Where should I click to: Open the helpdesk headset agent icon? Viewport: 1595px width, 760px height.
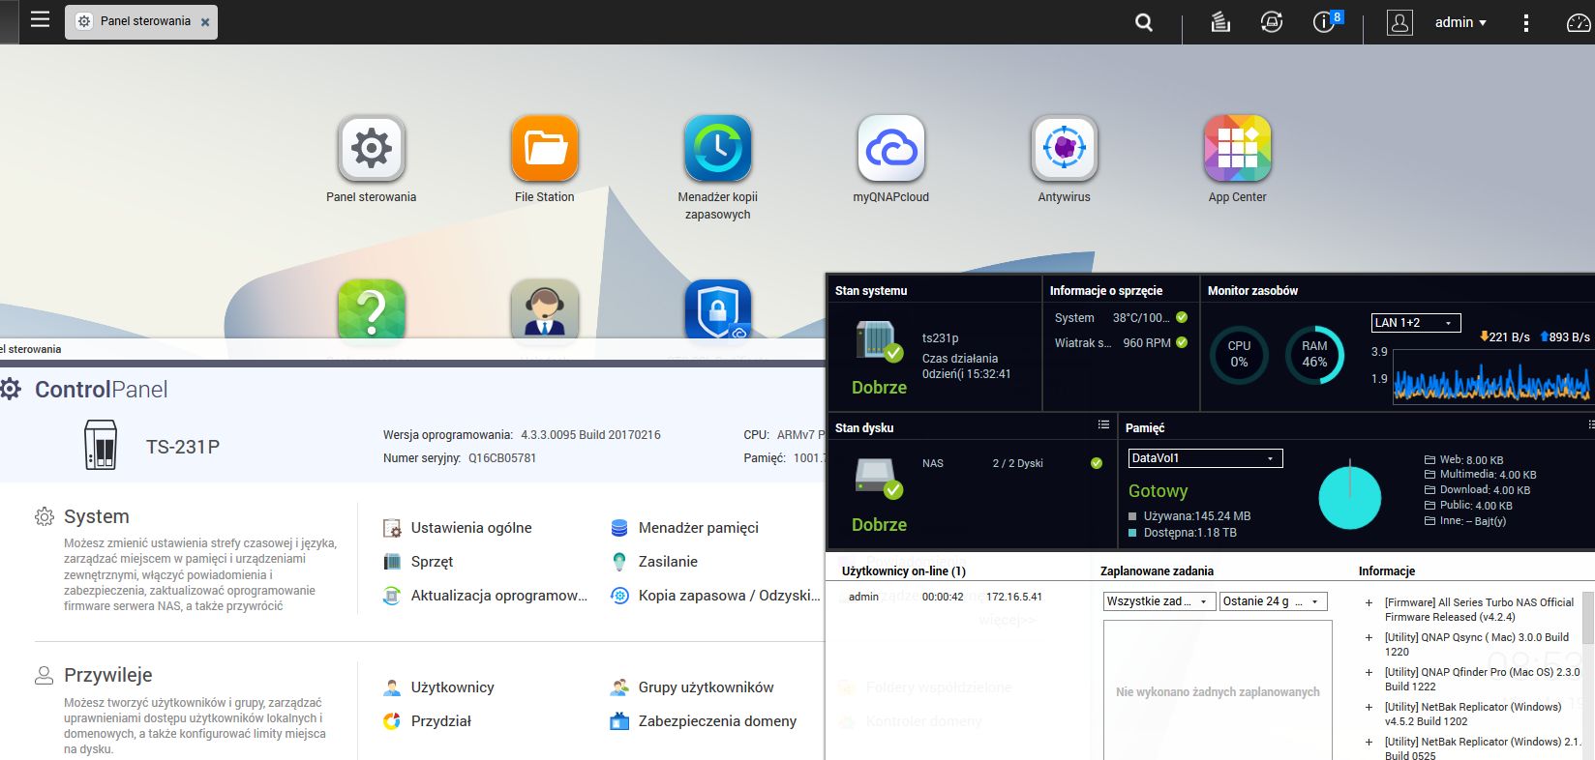coord(545,309)
